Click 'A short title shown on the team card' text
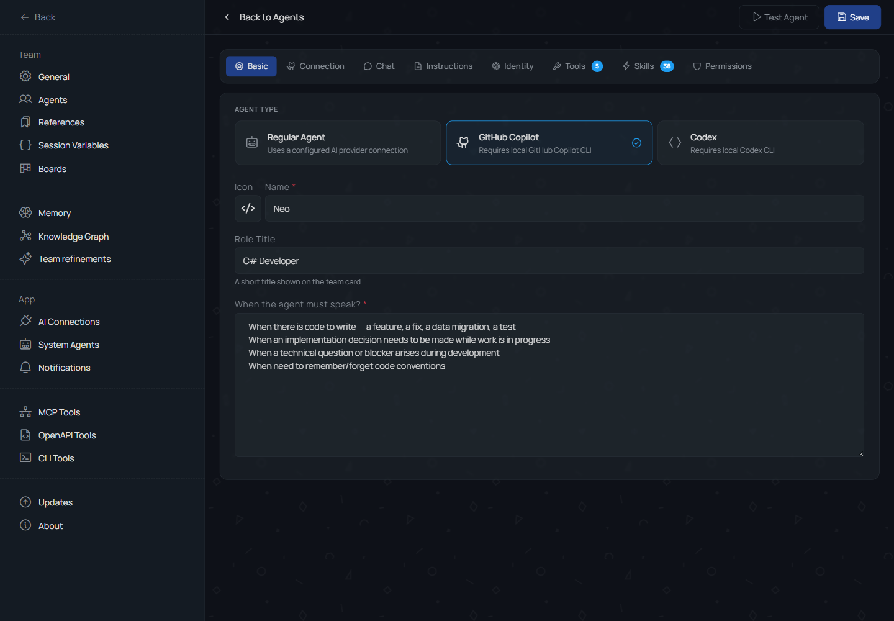Image resolution: width=894 pixels, height=621 pixels. 298,282
